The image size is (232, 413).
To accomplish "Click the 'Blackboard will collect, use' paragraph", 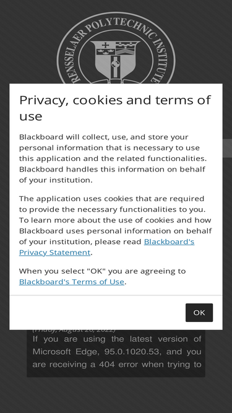I will (113, 159).
